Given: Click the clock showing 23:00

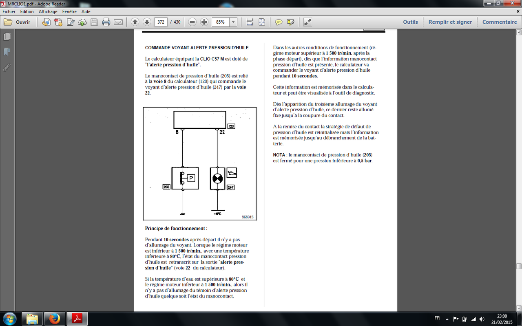Looking at the screenshot, I should click(502, 316).
